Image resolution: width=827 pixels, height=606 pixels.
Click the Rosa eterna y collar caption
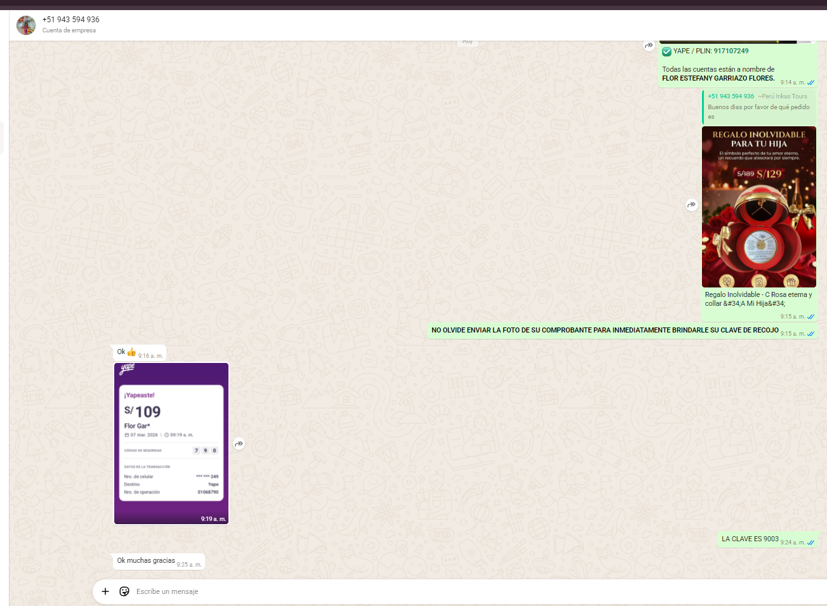coord(758,299)
